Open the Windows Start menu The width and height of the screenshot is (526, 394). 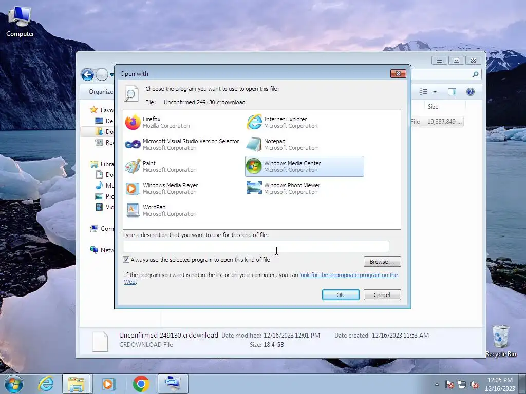13,384
